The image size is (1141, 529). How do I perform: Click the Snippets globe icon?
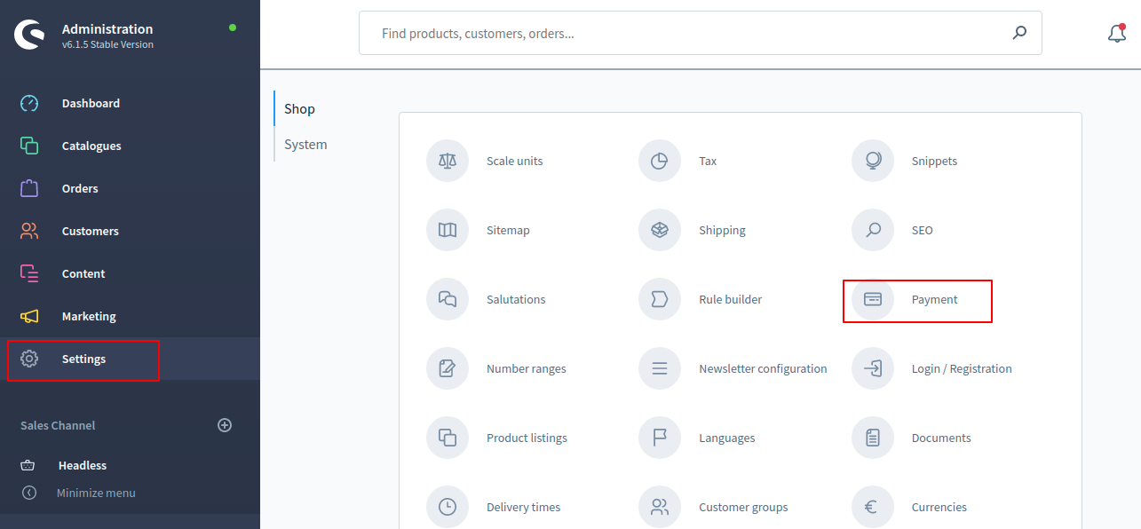873,162
